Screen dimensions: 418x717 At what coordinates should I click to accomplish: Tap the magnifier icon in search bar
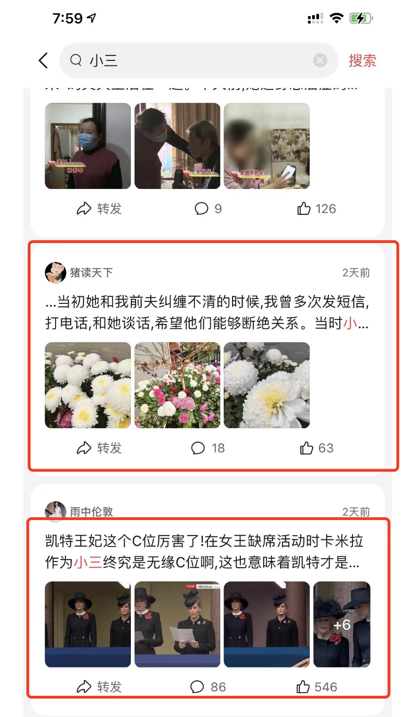[76, 60]
